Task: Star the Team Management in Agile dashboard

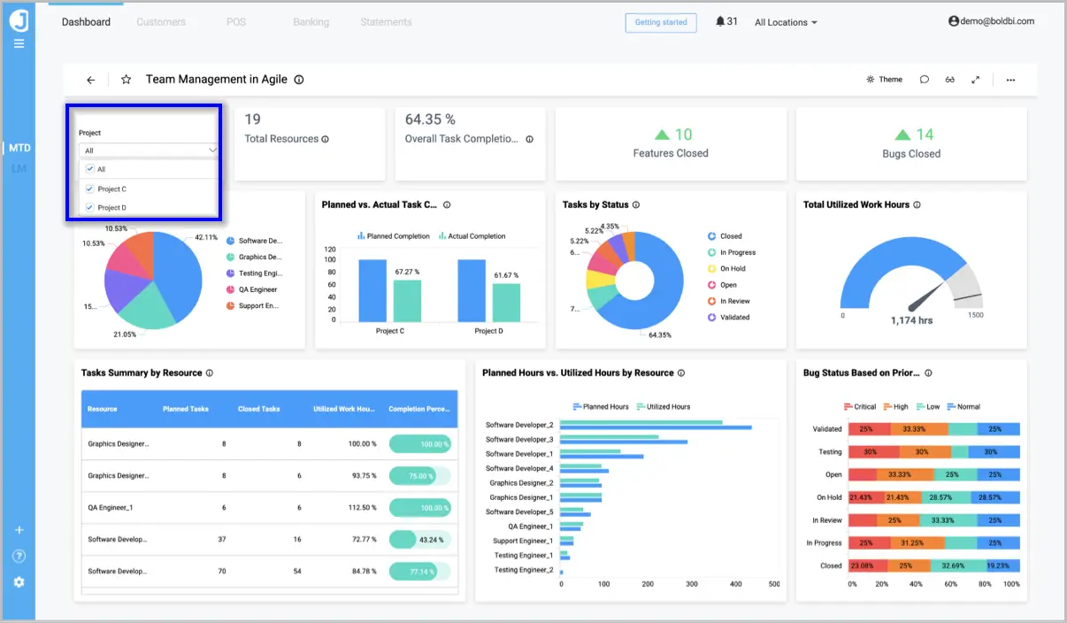Action: 125,79
